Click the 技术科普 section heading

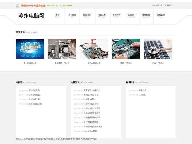point(130,82)
